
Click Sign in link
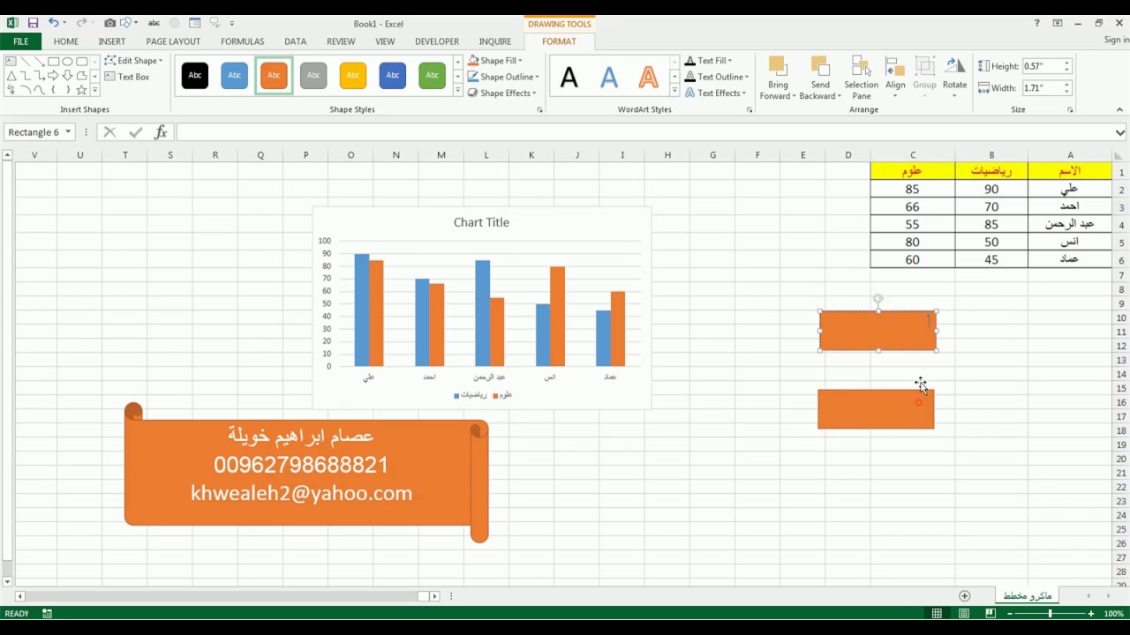(1117, 40)
